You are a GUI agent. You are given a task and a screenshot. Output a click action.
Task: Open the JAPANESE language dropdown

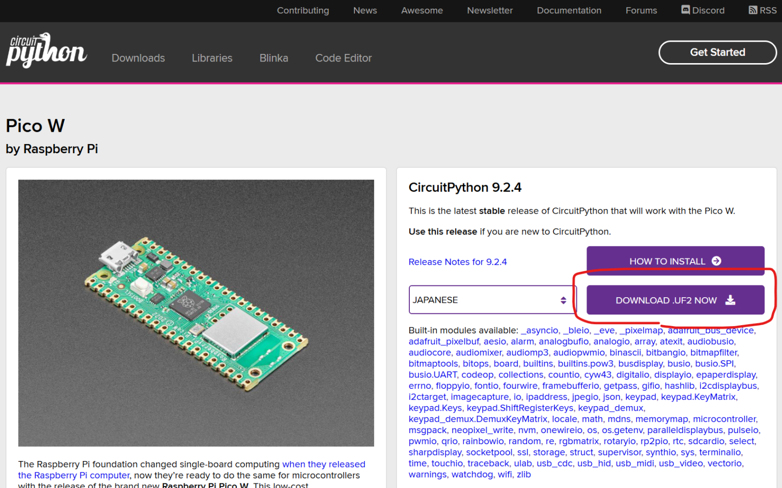click(491, 300)
